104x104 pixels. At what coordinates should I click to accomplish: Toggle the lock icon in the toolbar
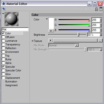click(96, 9)
